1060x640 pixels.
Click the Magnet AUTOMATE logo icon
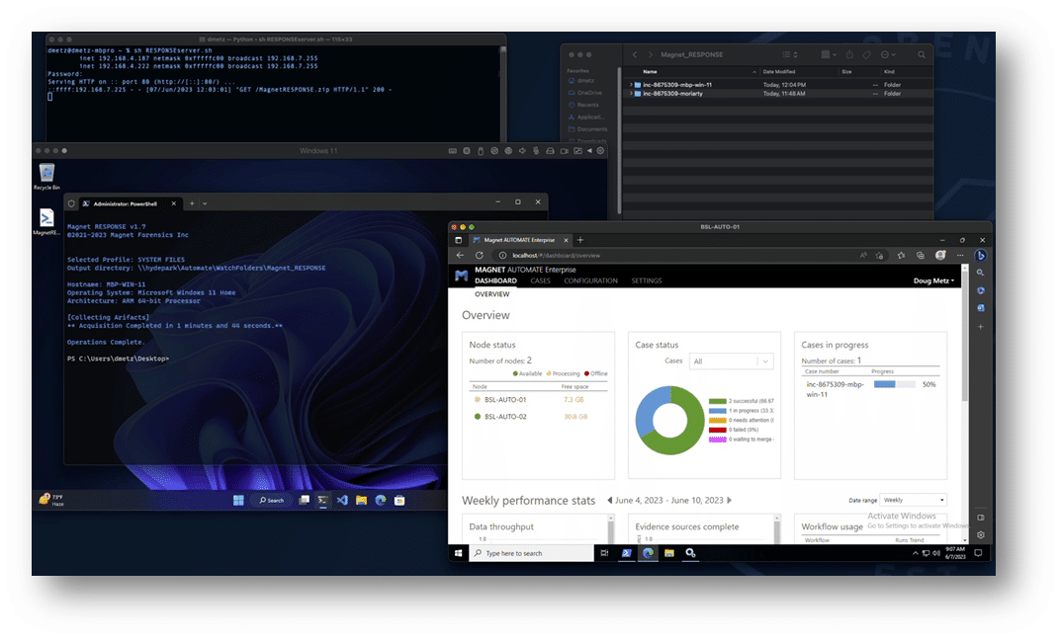(462, 276)
